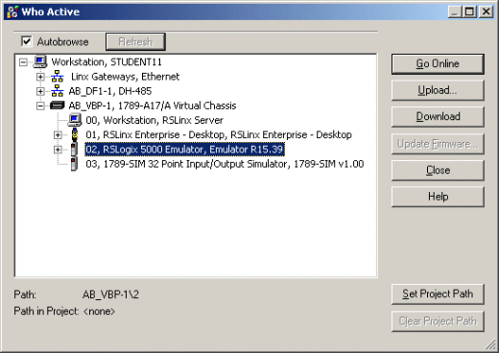
Task: Close the Who Active window with X
Action: tap(487, 12)
